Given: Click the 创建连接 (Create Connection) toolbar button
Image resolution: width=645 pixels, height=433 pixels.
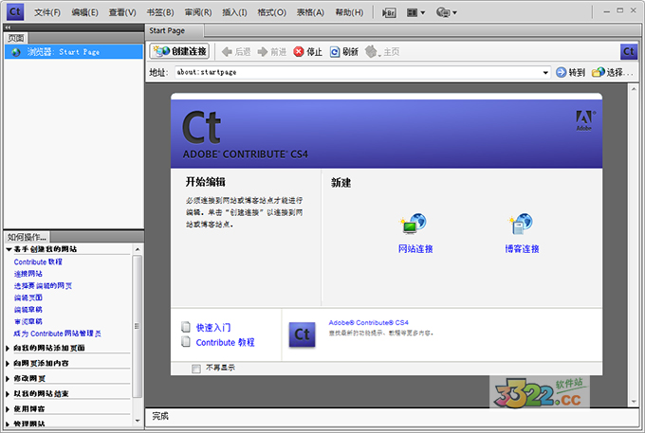Looking at the screenshot, I should click(179, 51).
